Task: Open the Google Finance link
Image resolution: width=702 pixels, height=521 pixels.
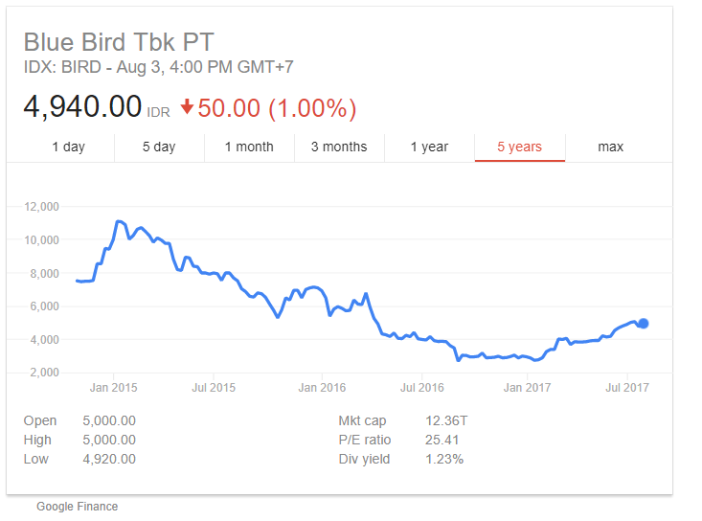Action: 78,506
